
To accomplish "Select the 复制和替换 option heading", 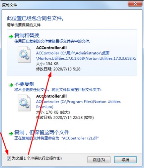I will [x=27, y=36].
